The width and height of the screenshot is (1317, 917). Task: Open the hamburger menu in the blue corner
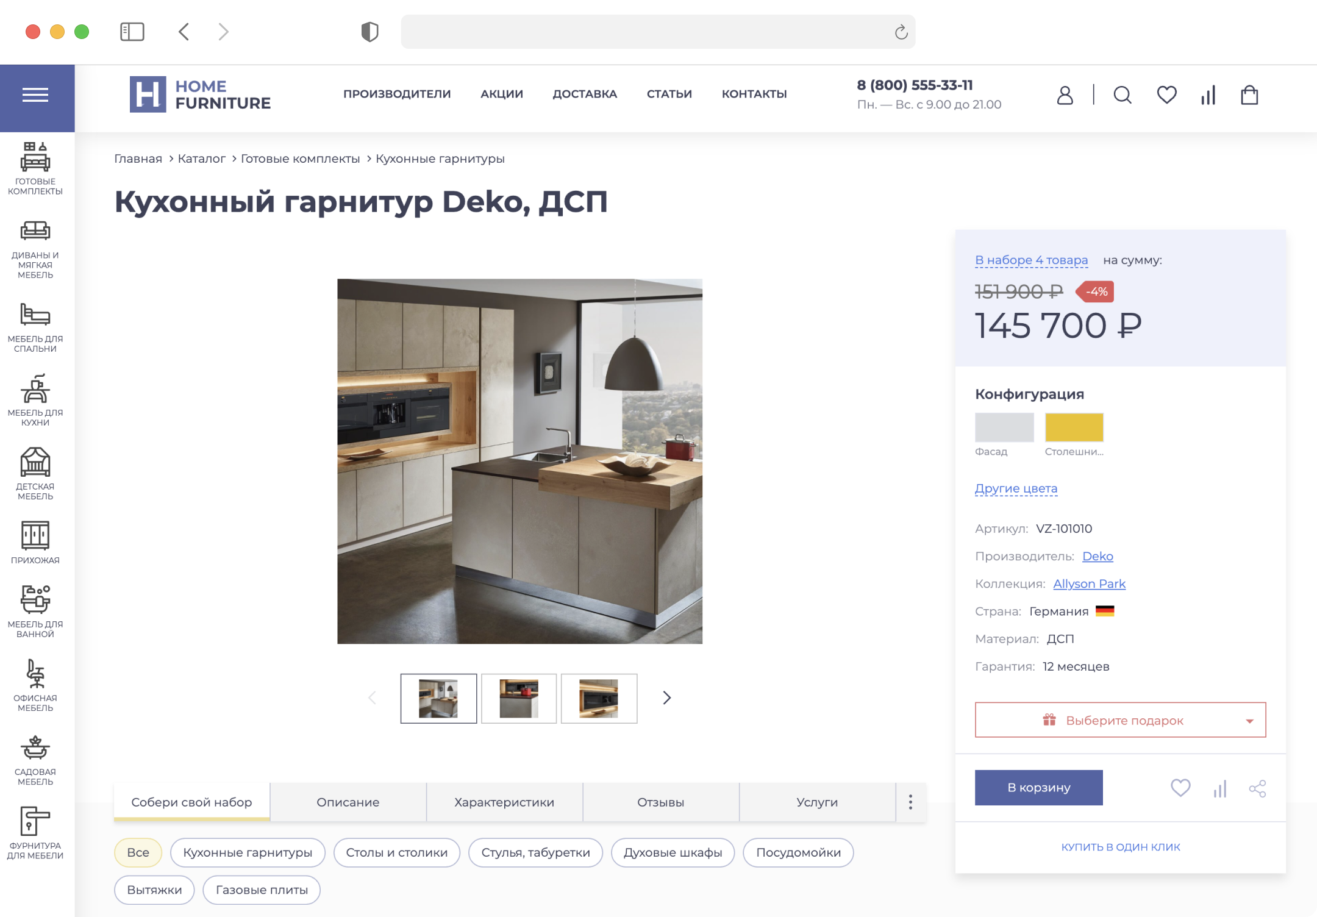(35, 95)
